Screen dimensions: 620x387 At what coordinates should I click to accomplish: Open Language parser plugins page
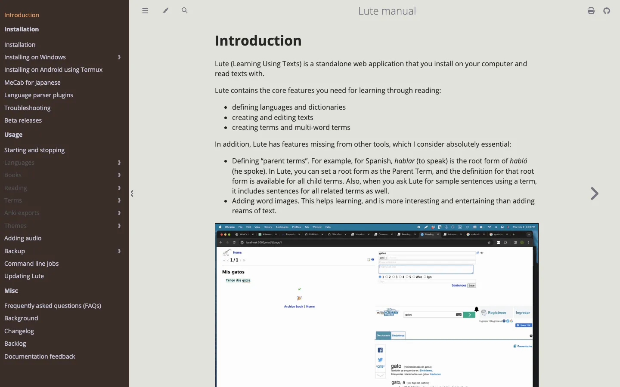click(39, 95)
